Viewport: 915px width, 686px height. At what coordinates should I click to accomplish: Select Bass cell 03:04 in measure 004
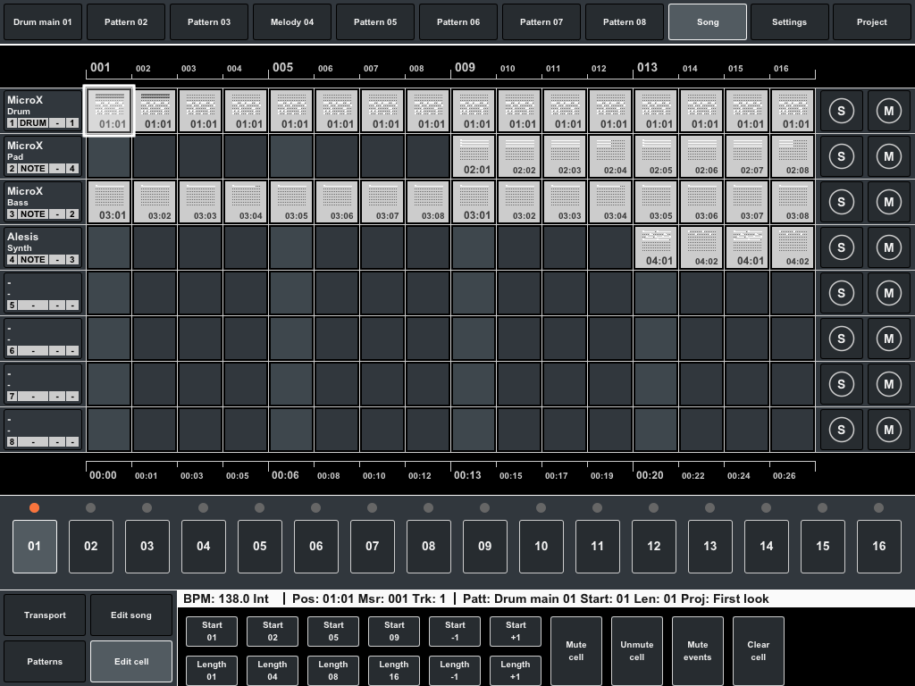(246, 202)
